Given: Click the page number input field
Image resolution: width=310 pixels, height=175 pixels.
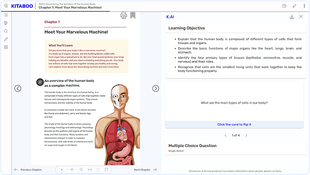Looking at the screenshot, I should click(x=62, y=170).
